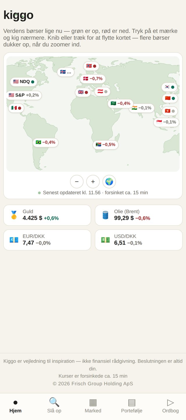This screenshot has height=420, width=186.
Task: Open the Marked tab
Action: click(x=93, y=406)
